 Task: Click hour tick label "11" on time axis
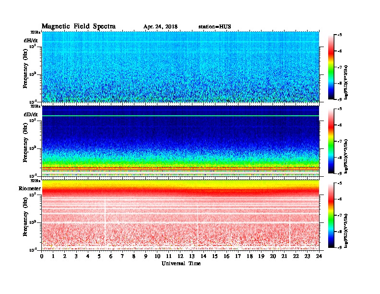169,256
